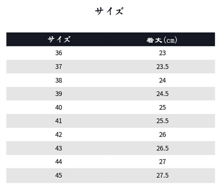Click size 40 cell
This screenshot has height=189, width=221.
tap(59, 107)
